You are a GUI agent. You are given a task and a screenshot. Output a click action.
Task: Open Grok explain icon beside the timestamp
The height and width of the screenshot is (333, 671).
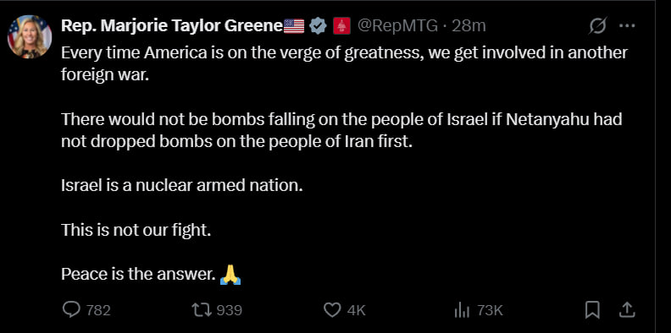pyautogui.click(x=597, y=26)
